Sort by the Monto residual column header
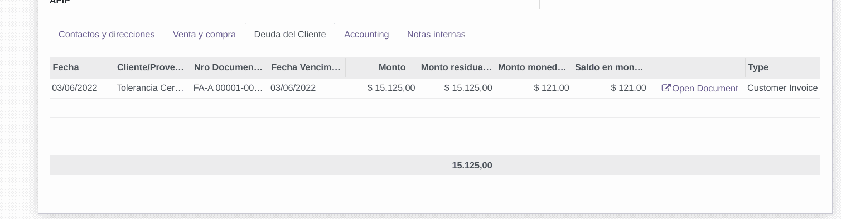This screenshot has width=841, height=219. [x=457, y=67]
